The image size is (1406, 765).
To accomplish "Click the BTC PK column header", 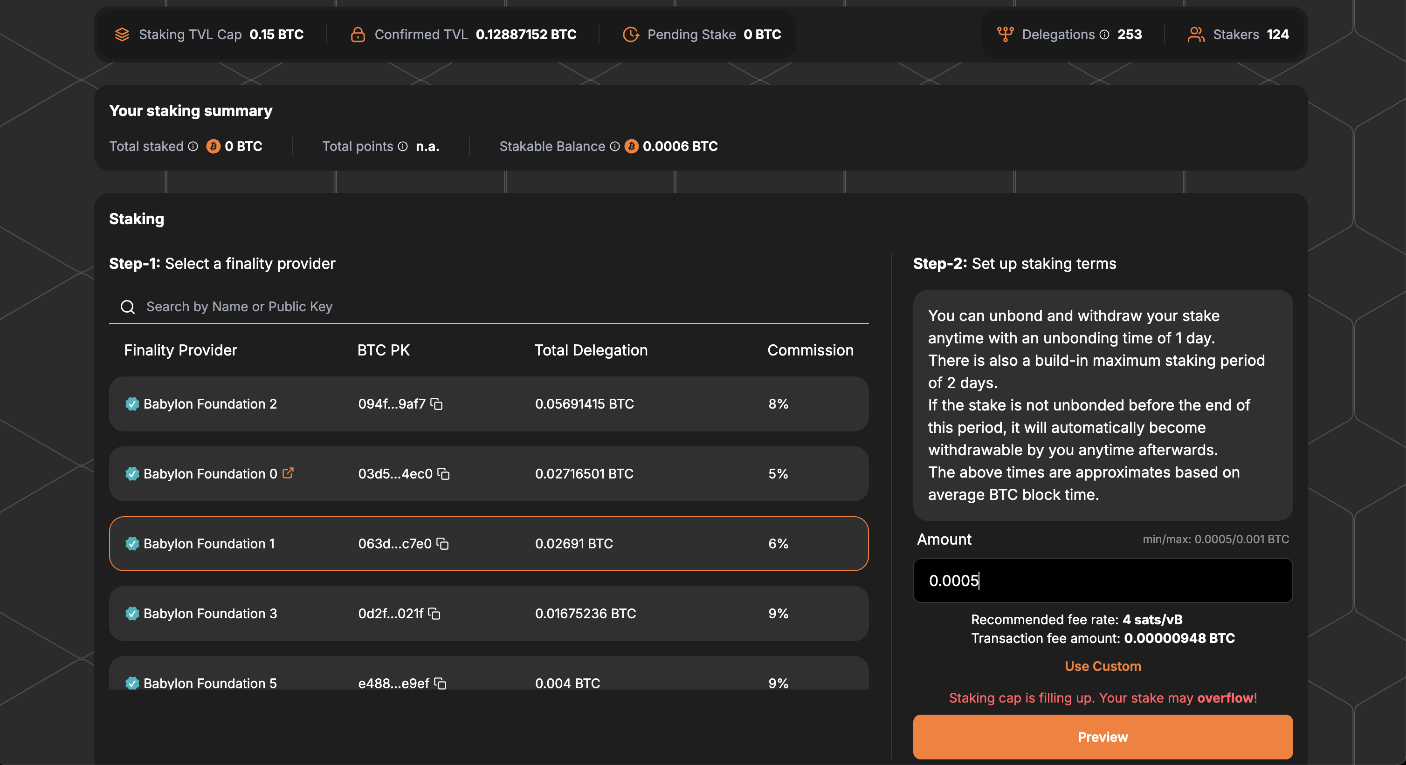I will (384, 350).
